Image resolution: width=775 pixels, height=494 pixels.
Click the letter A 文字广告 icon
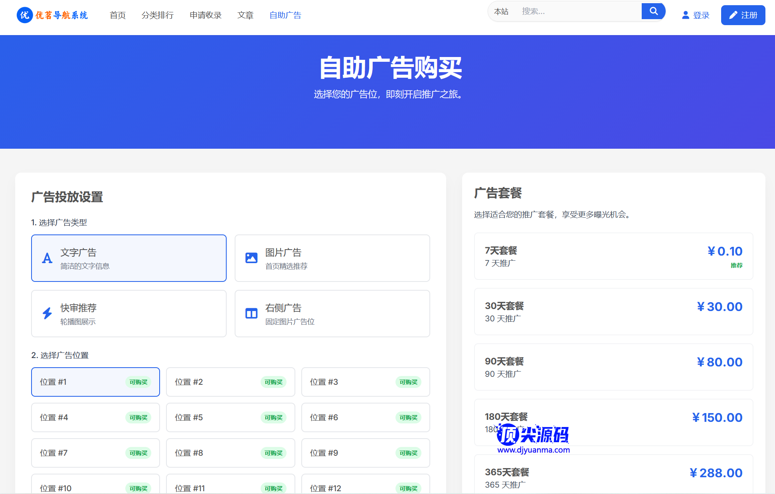(47, 258)
